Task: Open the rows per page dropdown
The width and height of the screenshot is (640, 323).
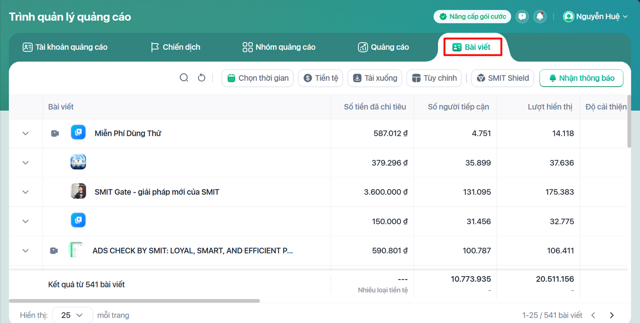Action: pos(72,315)
